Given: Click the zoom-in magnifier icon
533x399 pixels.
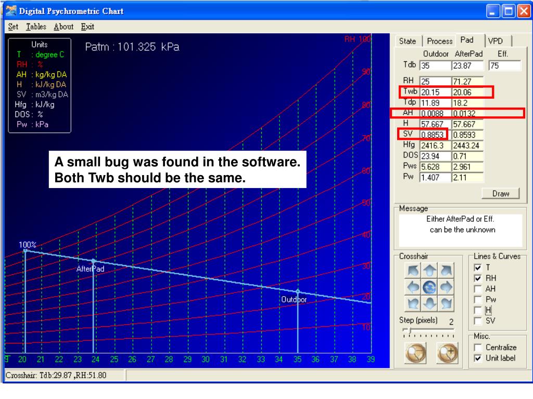Looking at the screenshot, I should click(448, 353).
